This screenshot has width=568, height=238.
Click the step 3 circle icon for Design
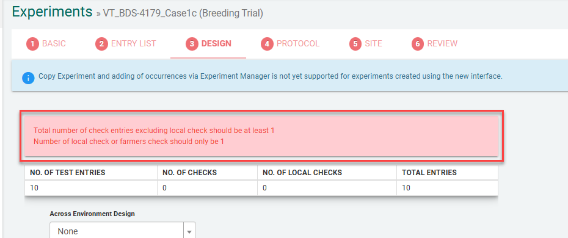[x=192, y=44]
